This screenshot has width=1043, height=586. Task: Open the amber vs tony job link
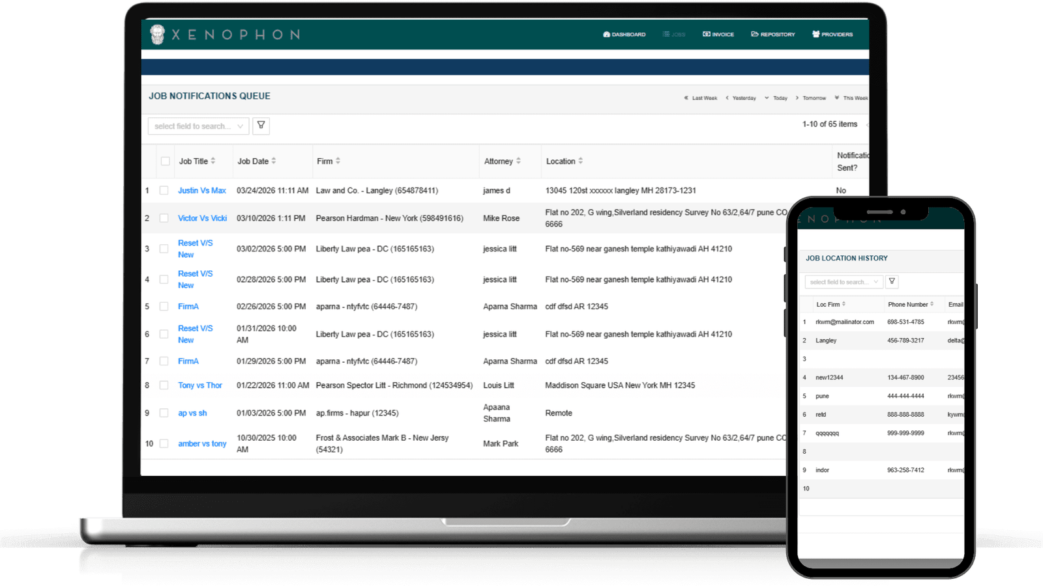[202, 443]
